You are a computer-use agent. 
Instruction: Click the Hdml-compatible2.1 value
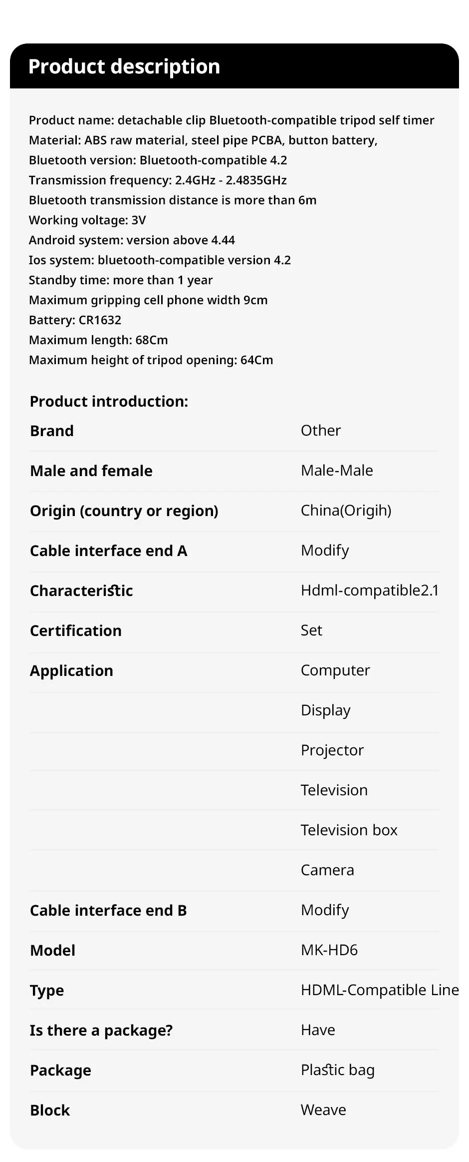pos(369,590)
